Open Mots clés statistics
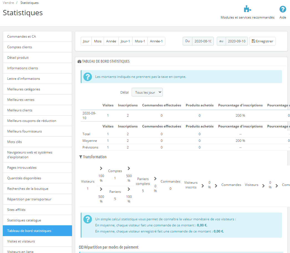Viewport: 290px width, 253px height. point(37,142)
